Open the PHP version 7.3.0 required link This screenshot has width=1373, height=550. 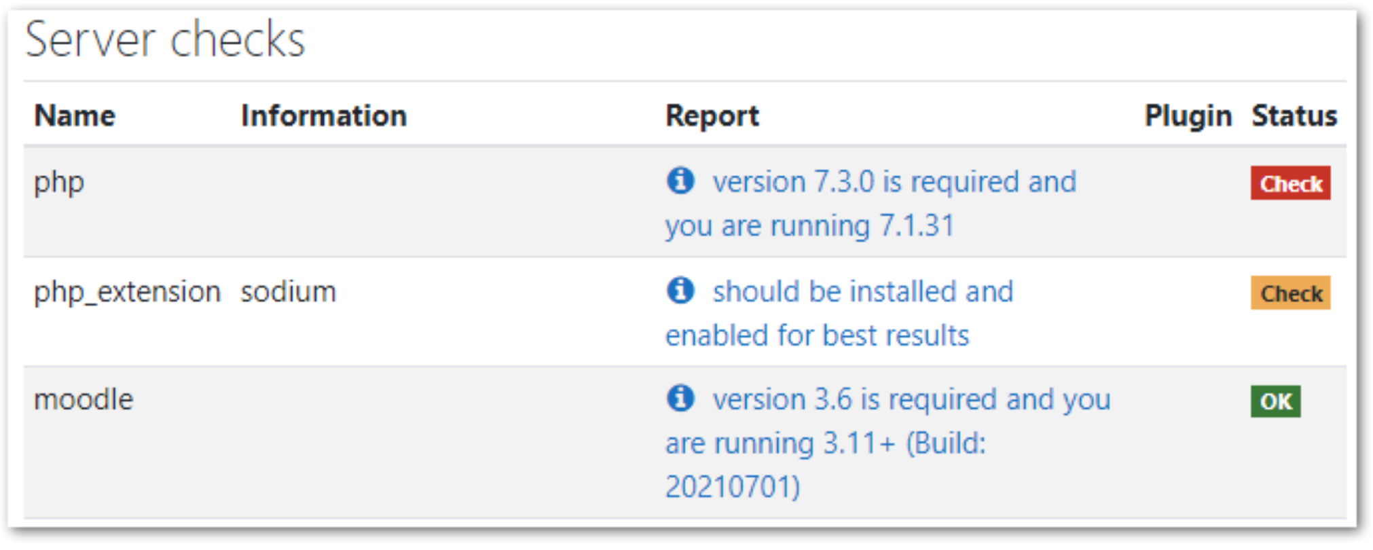click(894, 183)
